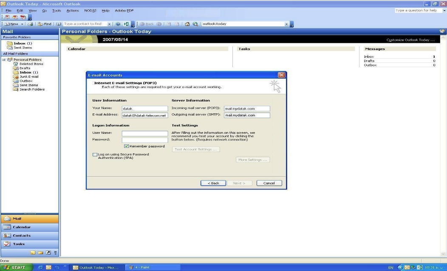
Task: Switch to the Tasks pane button
Action: 30,244
